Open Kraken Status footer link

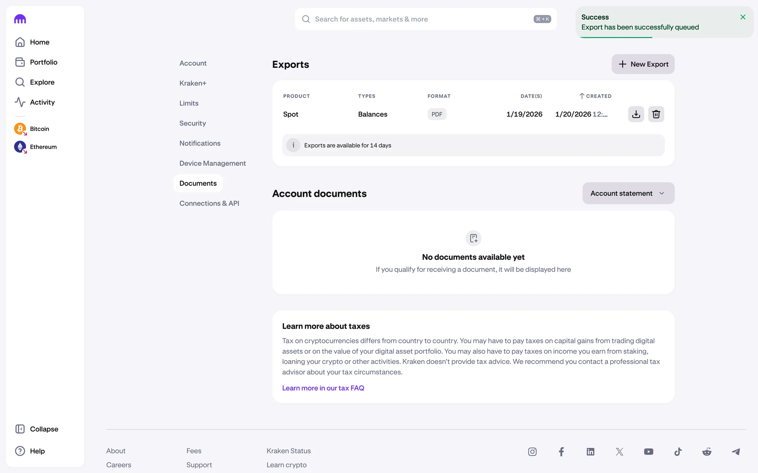(289, 451)
